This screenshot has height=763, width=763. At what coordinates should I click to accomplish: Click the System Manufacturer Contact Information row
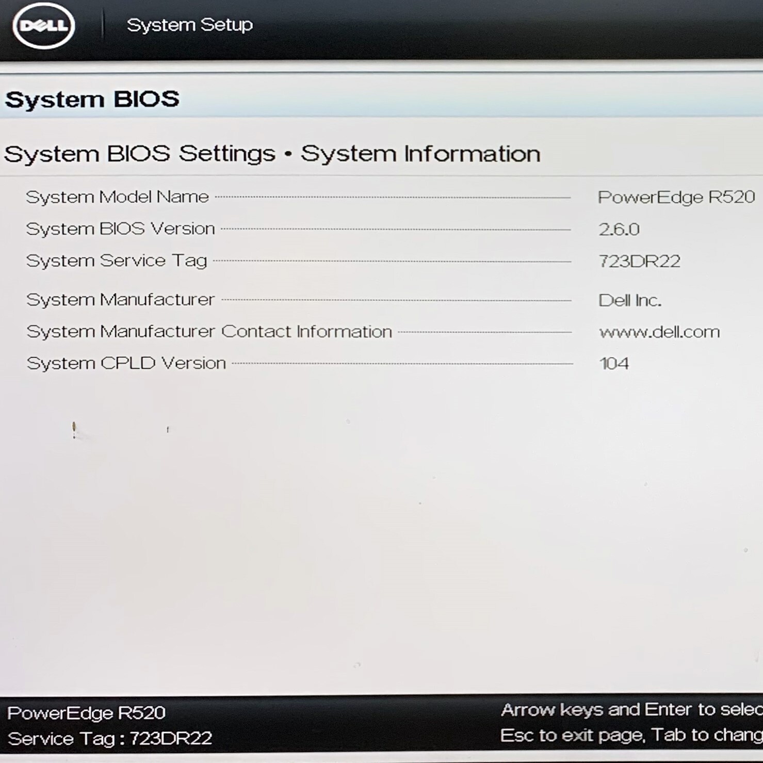[209, 331]
